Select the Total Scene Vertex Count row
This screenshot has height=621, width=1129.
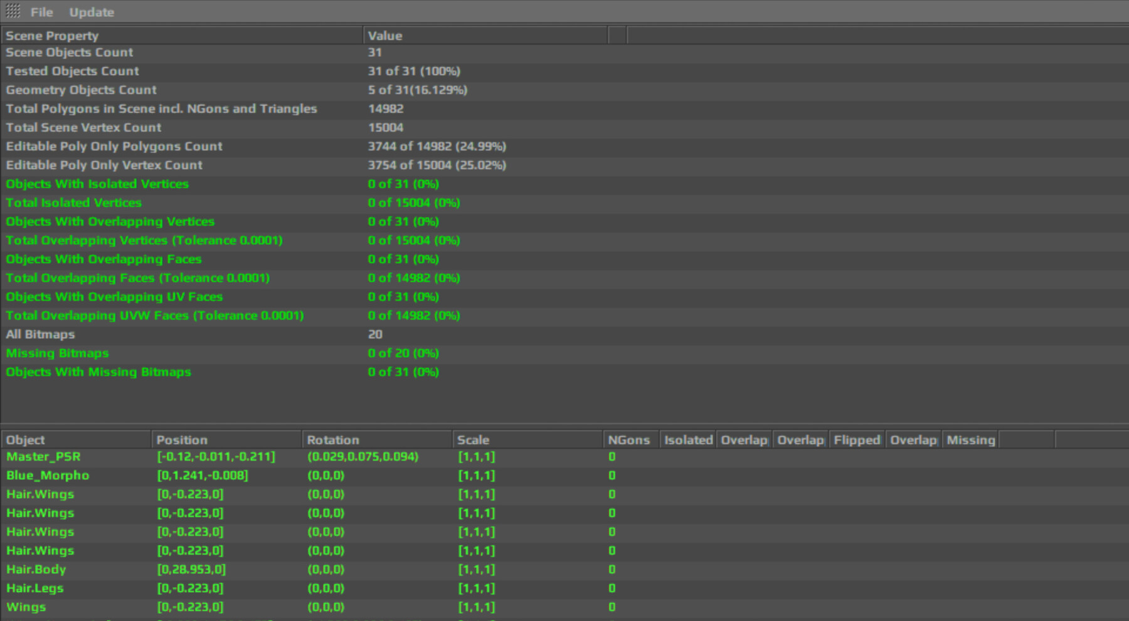[564, 128]
